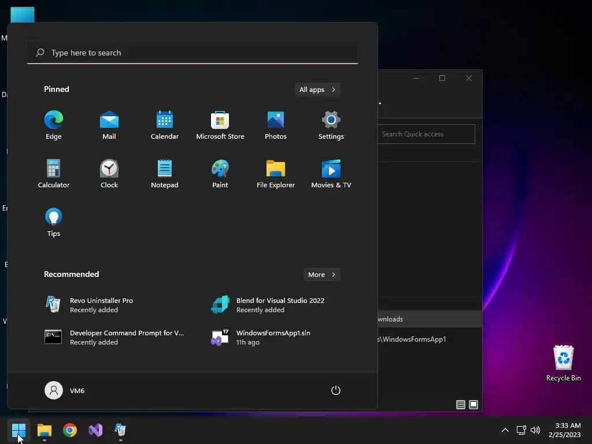
Task: Open the VM6 user account menu
Action: point(65,390)
